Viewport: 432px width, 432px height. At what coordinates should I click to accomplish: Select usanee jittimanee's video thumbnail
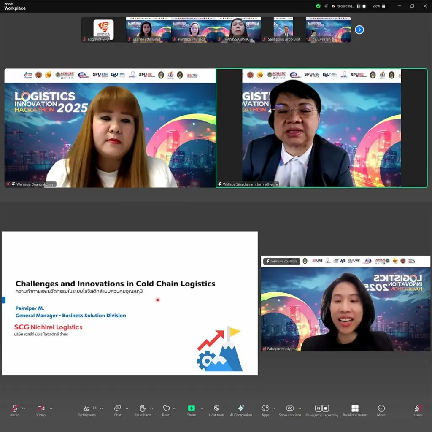point(148,30)
